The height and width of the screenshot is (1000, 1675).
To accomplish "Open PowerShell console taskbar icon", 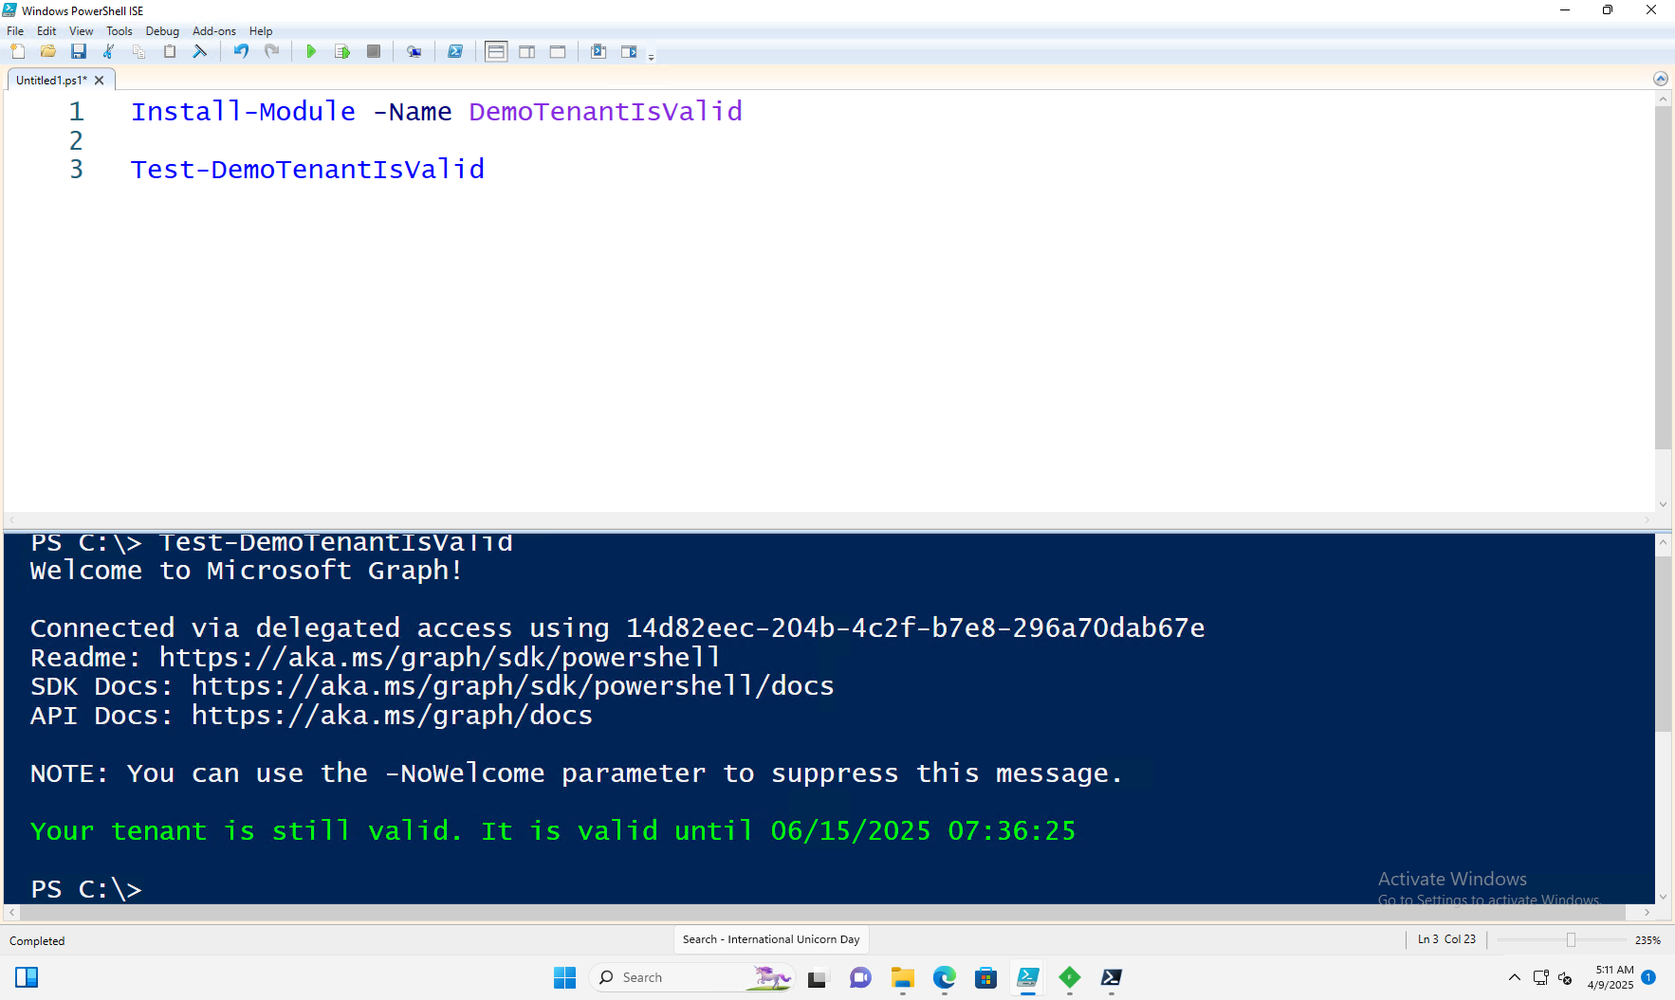I will 1111,977.
